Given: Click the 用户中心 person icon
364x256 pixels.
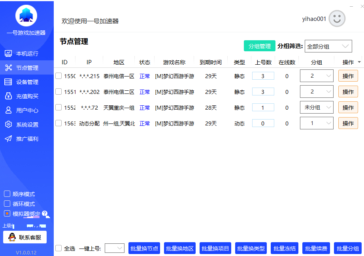Looking at the screenshot, I should 8,110.
